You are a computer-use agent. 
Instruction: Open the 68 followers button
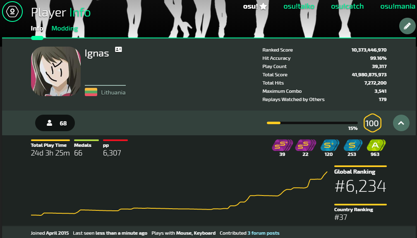coord(55,123)
